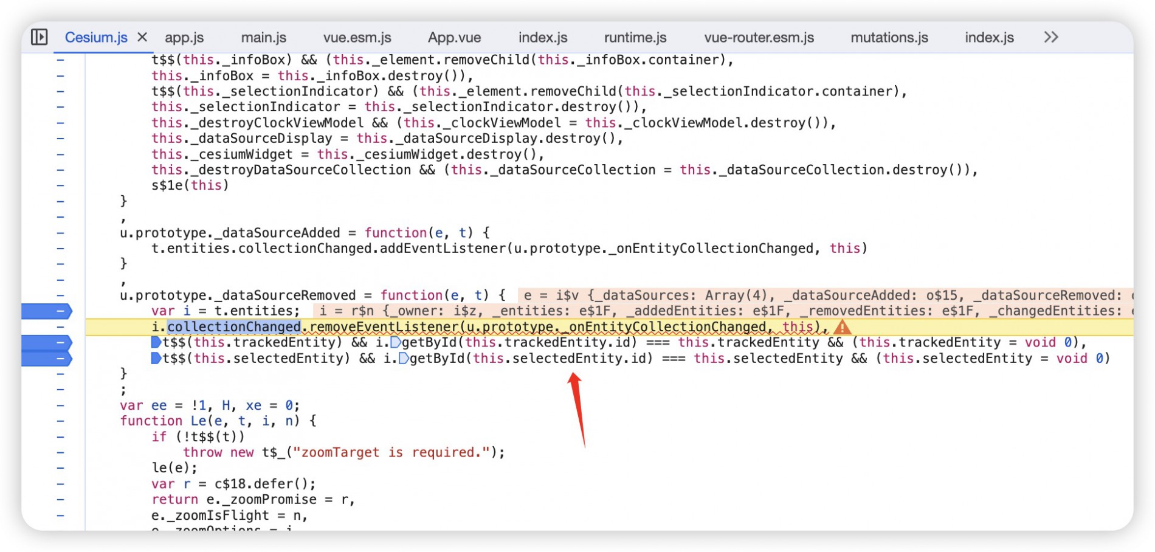
Task: Click inline breakpoint marker before t$$(this.selectedEntity)
Action: (x=156, y=358)
